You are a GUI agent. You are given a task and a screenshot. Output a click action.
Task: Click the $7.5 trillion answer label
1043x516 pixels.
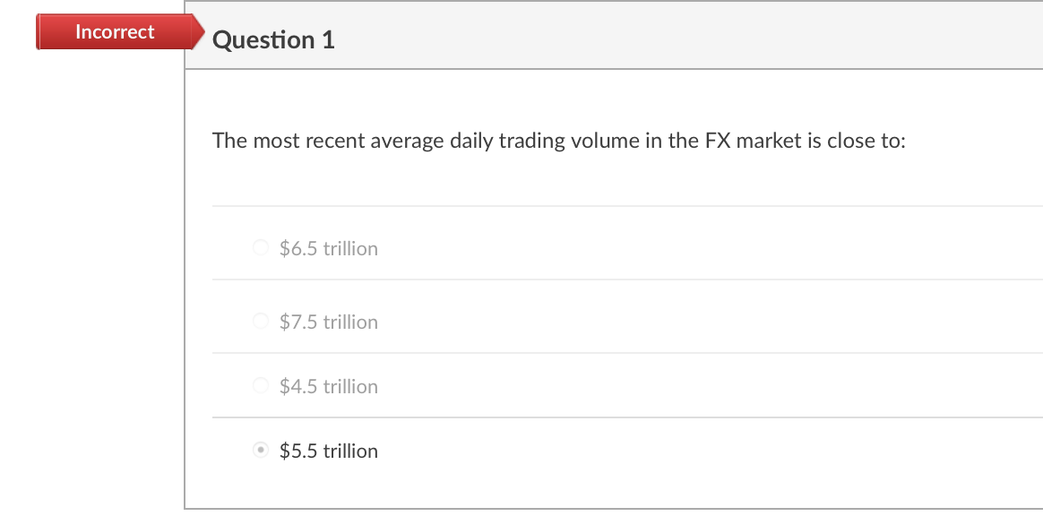click(328, 322)
